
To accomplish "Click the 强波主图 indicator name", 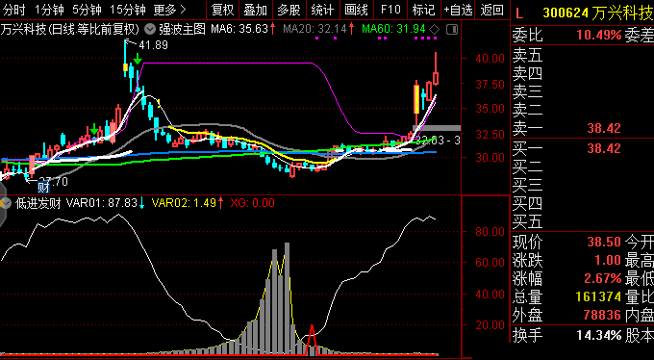I will (182, 30).
